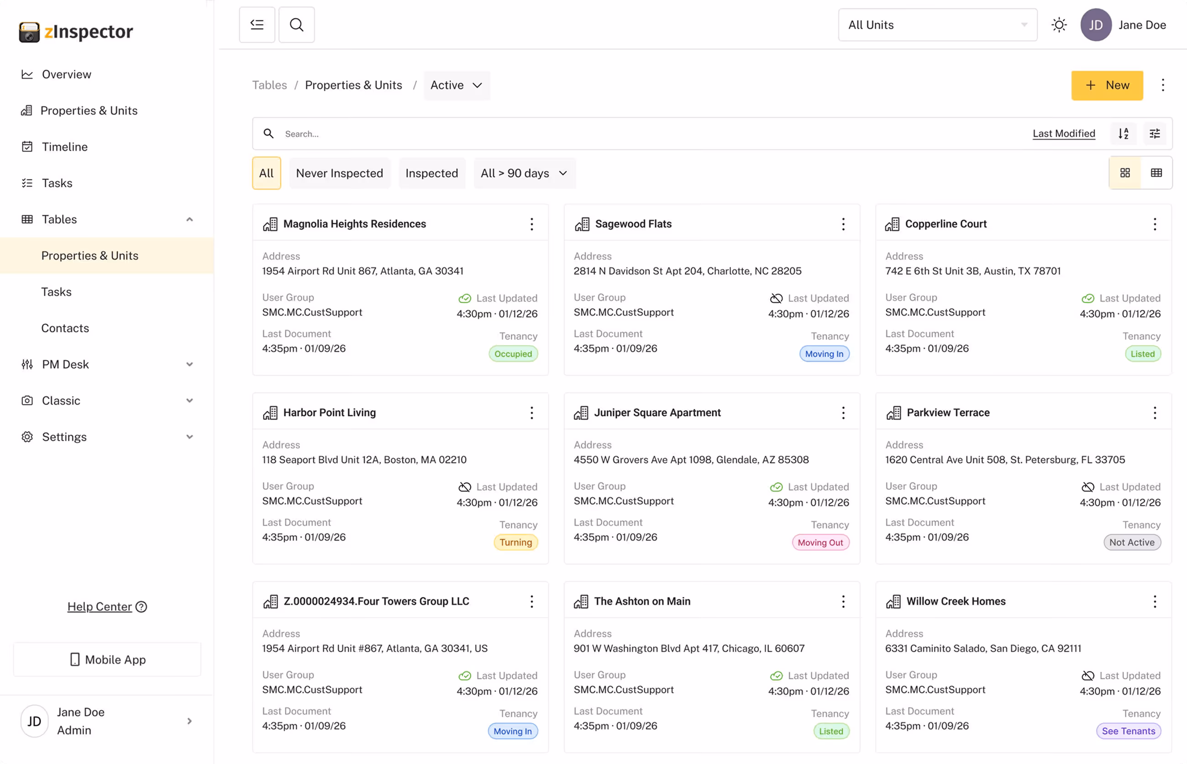Click the yellow New button
Screen dimensions: 1187x764
1107,85
